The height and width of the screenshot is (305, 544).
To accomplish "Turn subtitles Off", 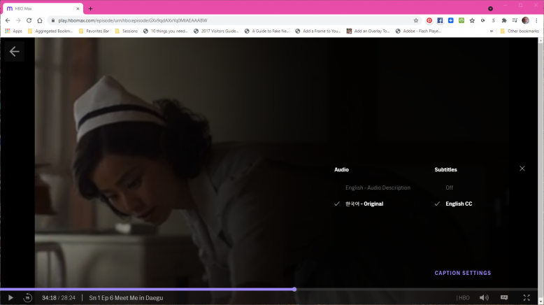I will pos(450,187).
